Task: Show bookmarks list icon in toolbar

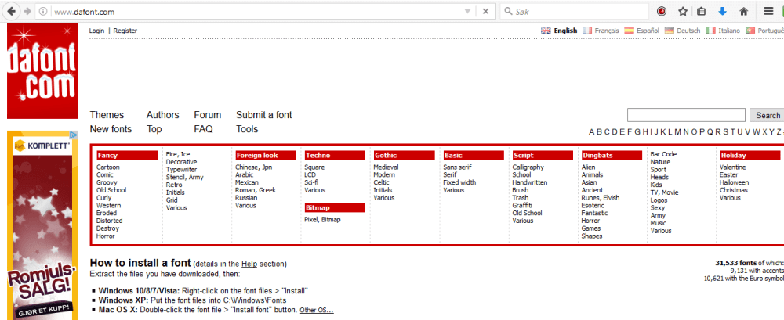Action: [702, 11]
